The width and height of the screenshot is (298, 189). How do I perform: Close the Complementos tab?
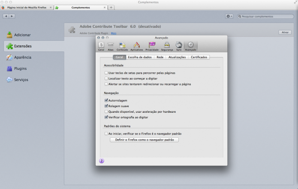click(105, 7)
